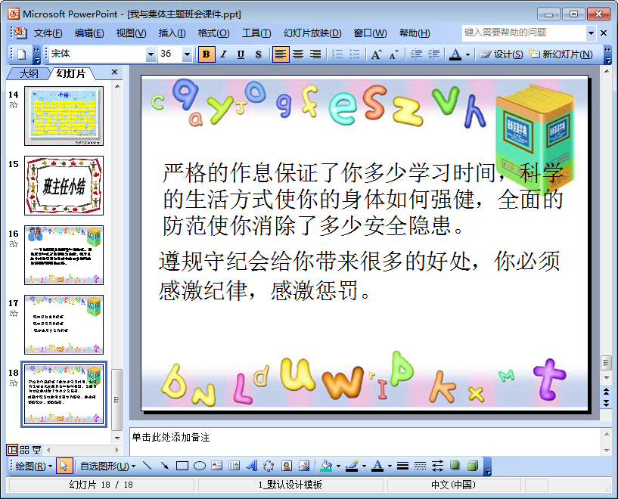Toggle Bold formatting
This screenshot has width=618, height=499.
[x=206, y=54]
